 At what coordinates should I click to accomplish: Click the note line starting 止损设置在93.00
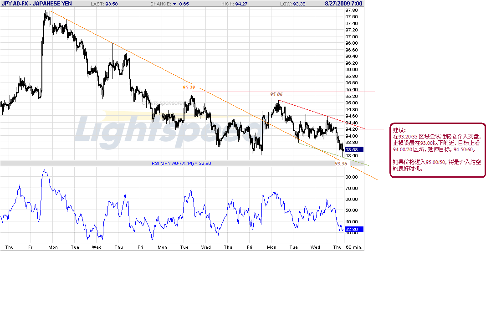(436, 143)
